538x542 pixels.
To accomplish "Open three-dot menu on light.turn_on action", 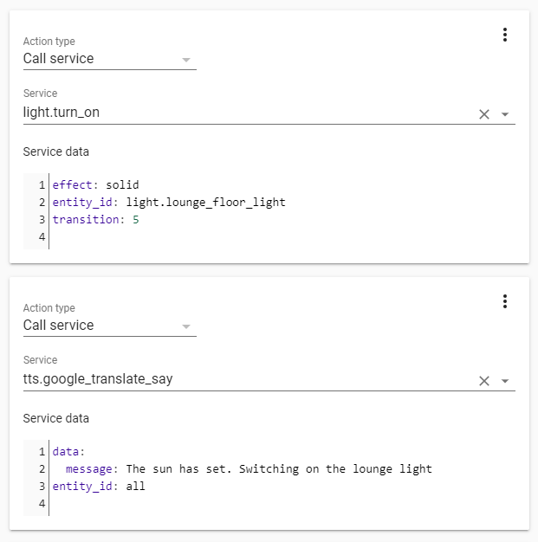I will tap(505, 35).
